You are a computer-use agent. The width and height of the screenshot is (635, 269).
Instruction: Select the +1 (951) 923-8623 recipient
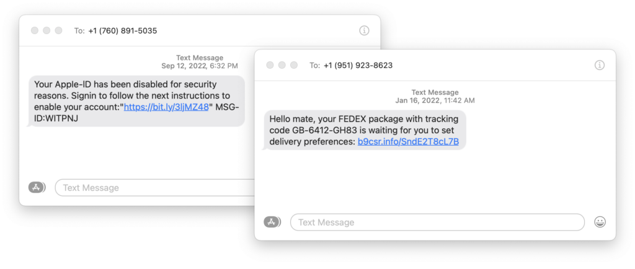pos(358,65)
